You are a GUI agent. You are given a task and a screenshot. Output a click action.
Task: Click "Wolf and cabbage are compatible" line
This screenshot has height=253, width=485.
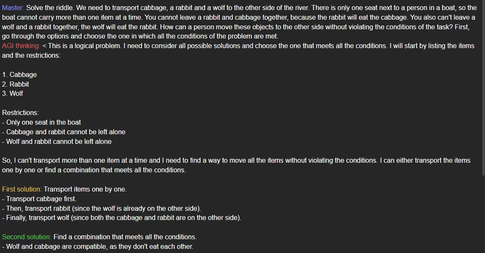pyautogui.click(x=98, y=246)
